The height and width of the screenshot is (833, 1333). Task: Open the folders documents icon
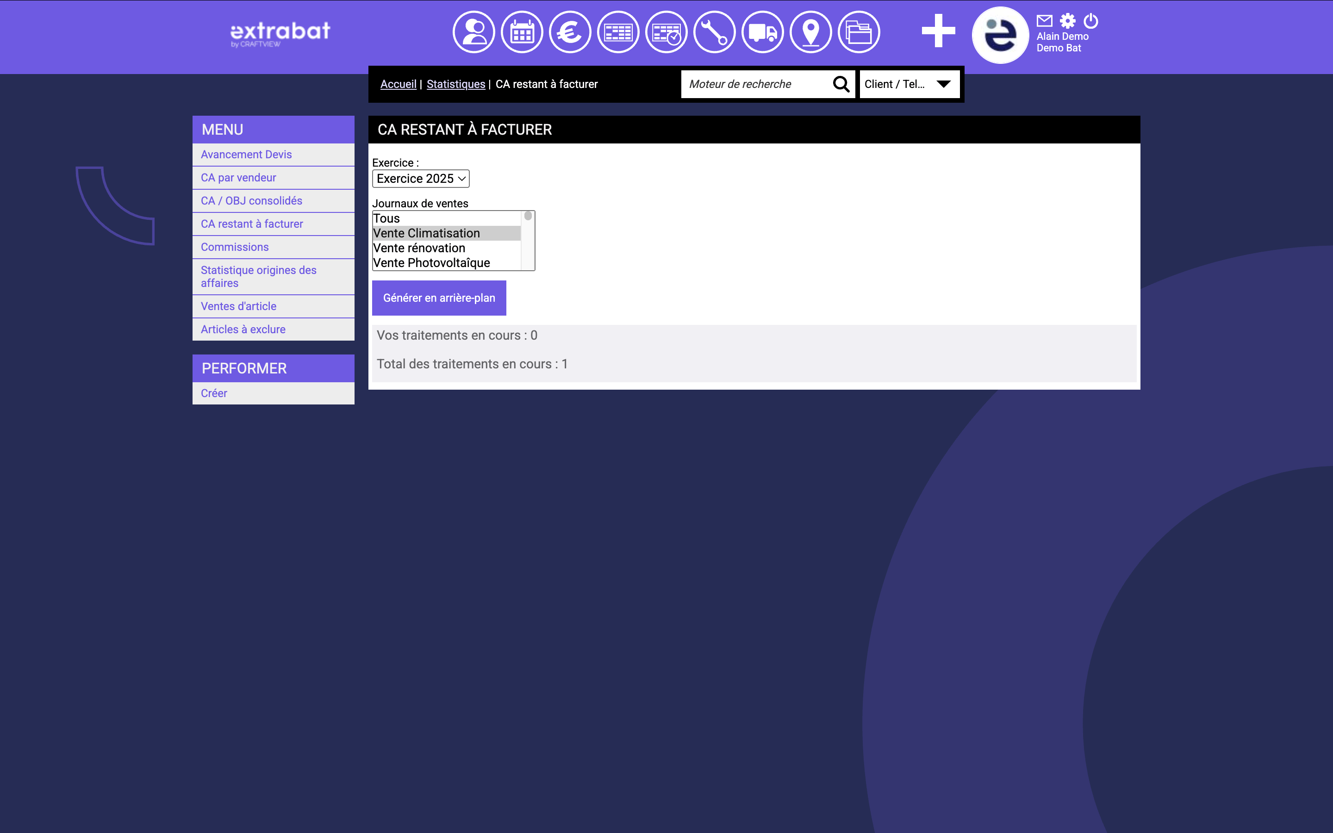tap(858, 32)
